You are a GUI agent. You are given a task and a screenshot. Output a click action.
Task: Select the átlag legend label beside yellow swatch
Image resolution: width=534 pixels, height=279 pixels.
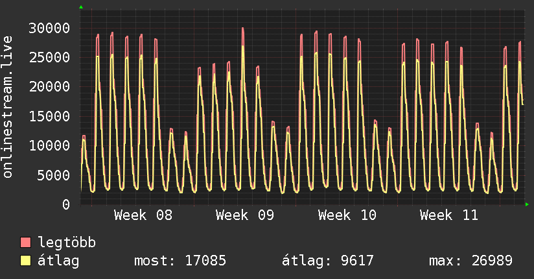pos(58,261)
